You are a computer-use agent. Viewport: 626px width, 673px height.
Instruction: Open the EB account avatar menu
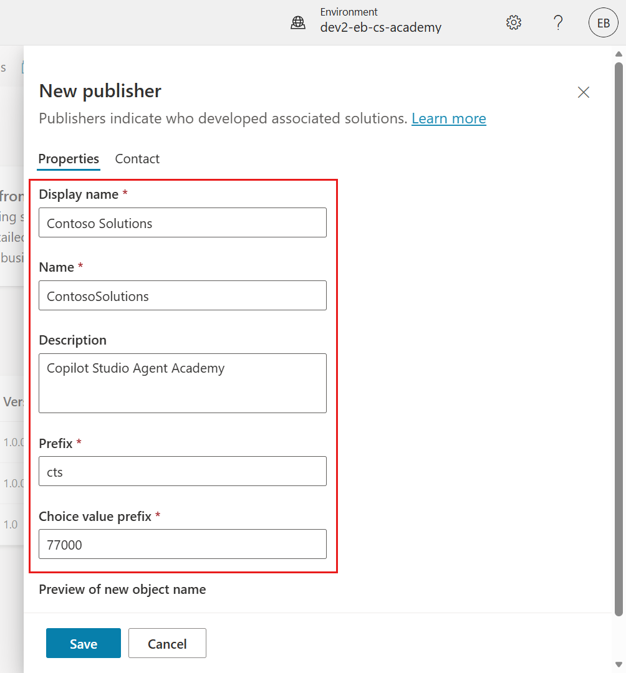(x=603, y=23)
